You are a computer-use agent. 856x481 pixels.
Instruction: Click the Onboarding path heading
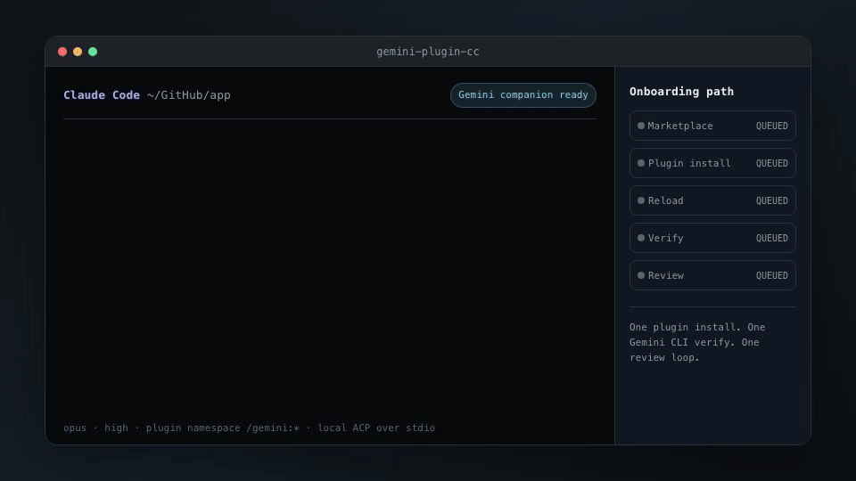tap(681, 92)
